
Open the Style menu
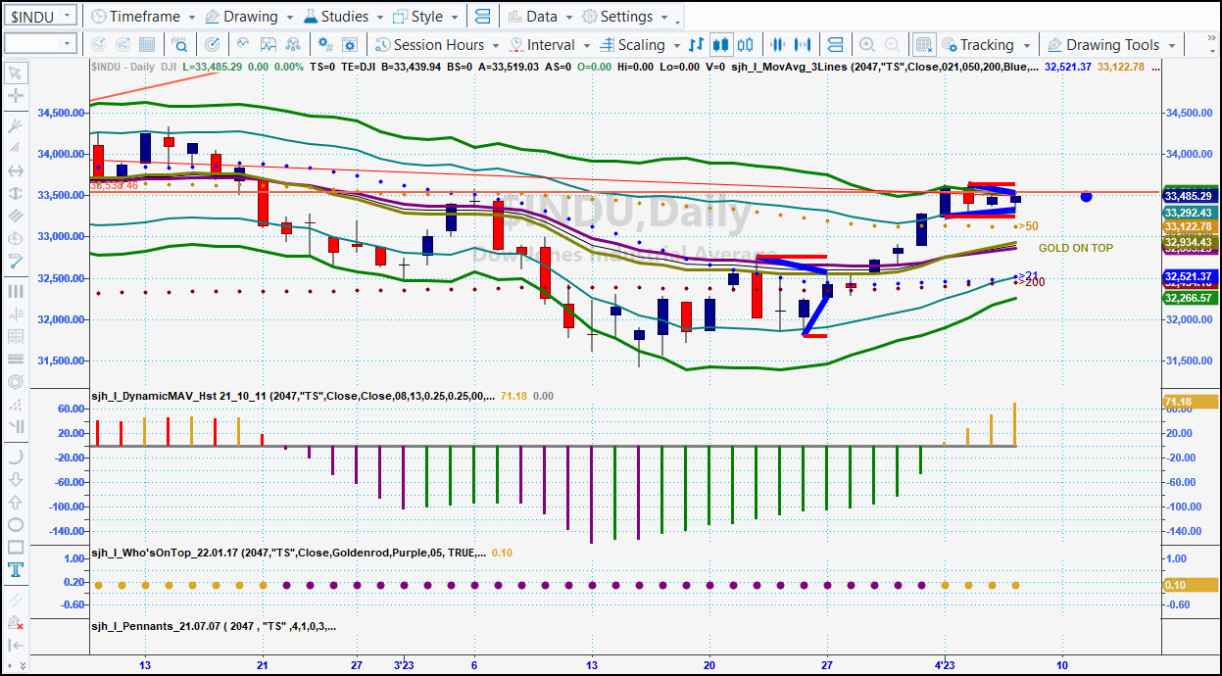[426, 17]
